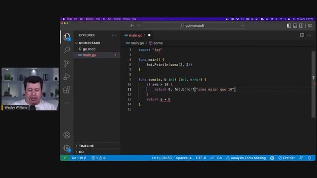317x178 pixels.
Task: Click the remote window indicator in status bar
Action: 65,158
